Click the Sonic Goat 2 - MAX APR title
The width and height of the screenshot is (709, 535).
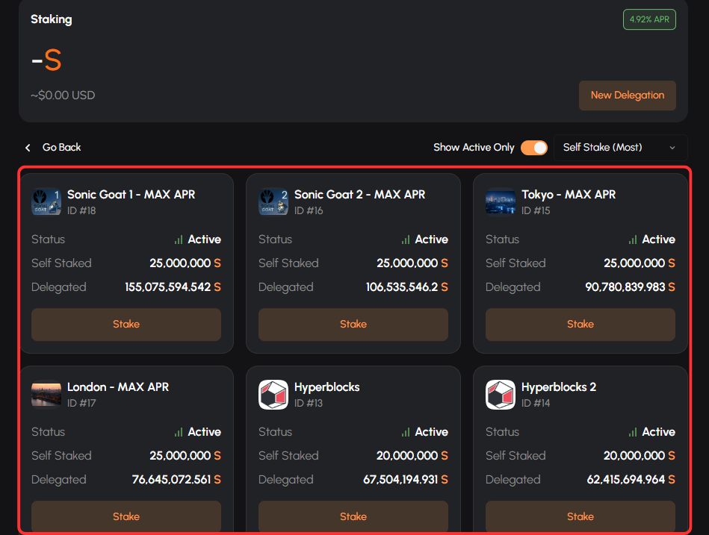pyautogui.click(x=359, y=195)
